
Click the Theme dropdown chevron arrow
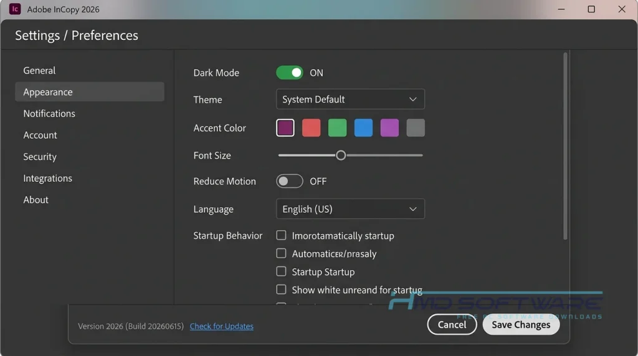pos(412,99)
